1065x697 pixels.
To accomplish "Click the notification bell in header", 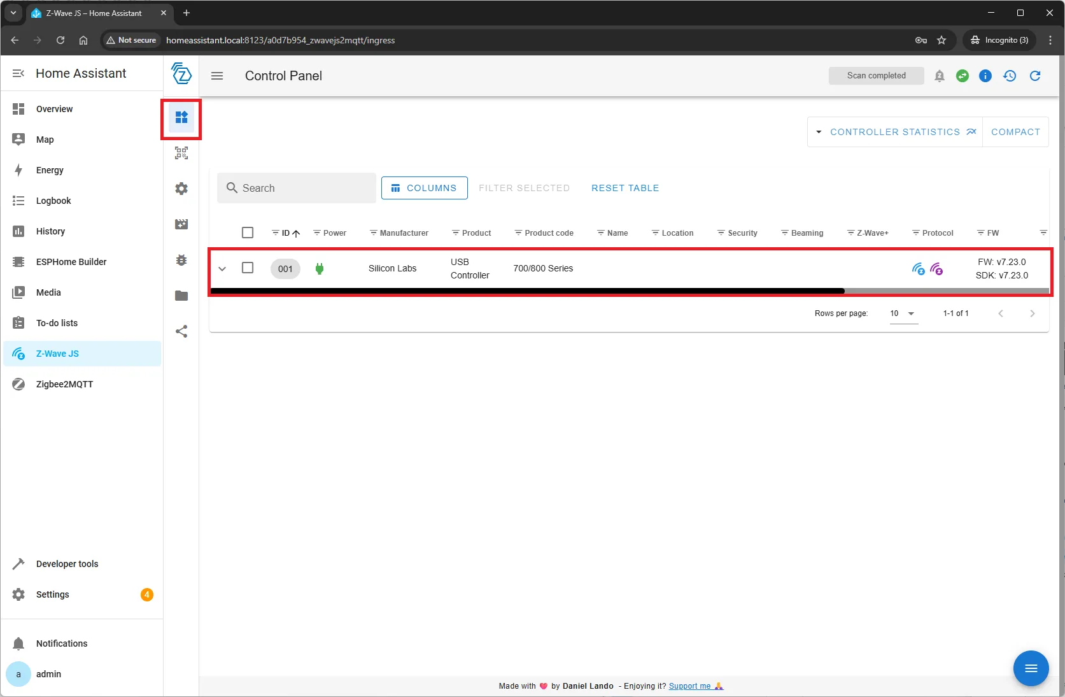I will 939,76.
